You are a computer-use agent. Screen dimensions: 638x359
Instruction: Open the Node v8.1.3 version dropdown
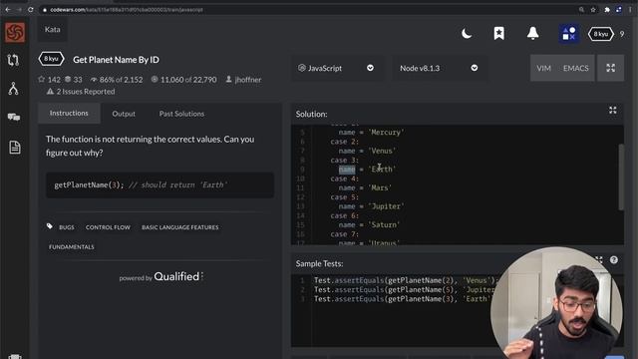439,68
